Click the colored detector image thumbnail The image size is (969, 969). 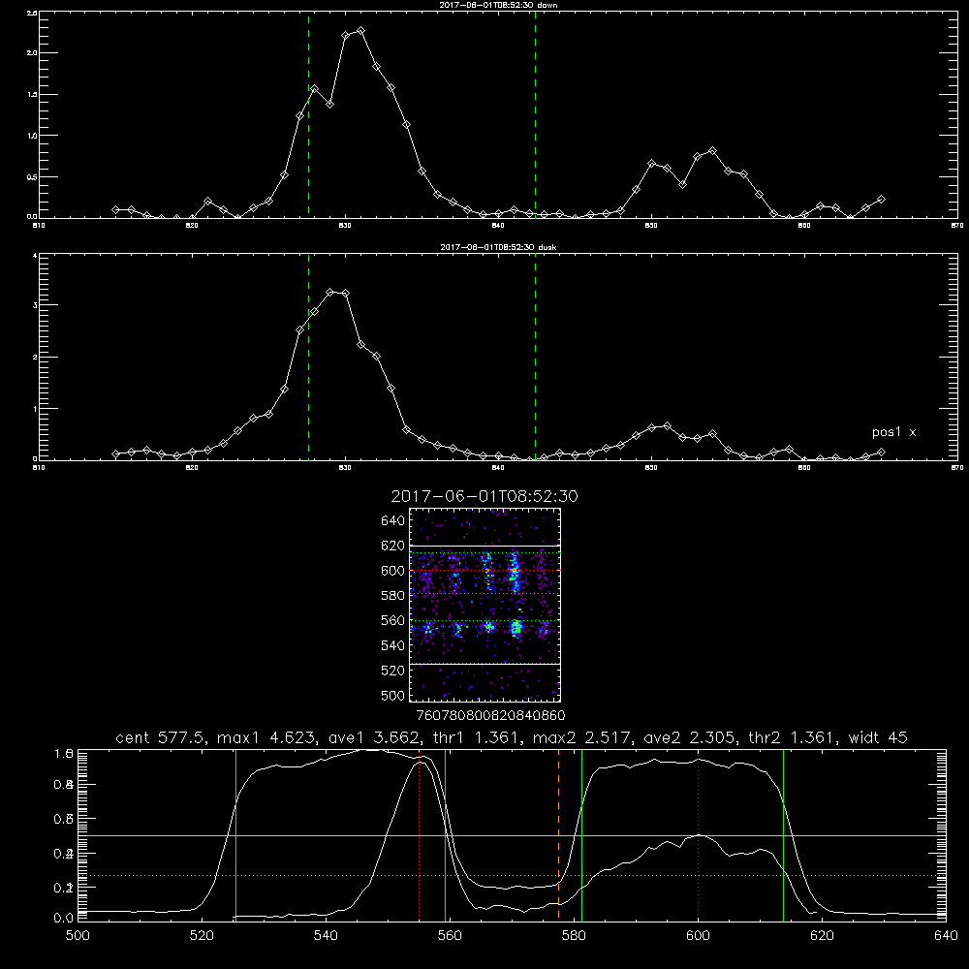(484, 605)
